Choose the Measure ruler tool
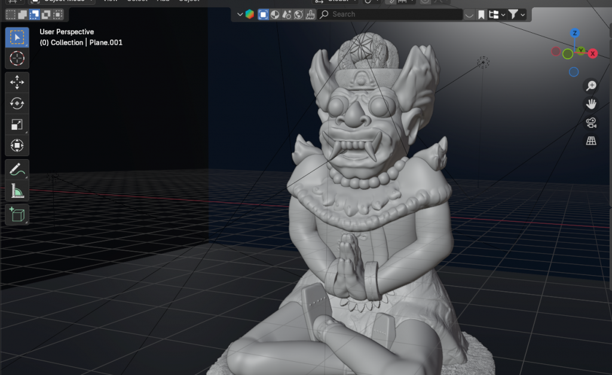This screenshot has height=375, width=612. [x=17, y=191]
